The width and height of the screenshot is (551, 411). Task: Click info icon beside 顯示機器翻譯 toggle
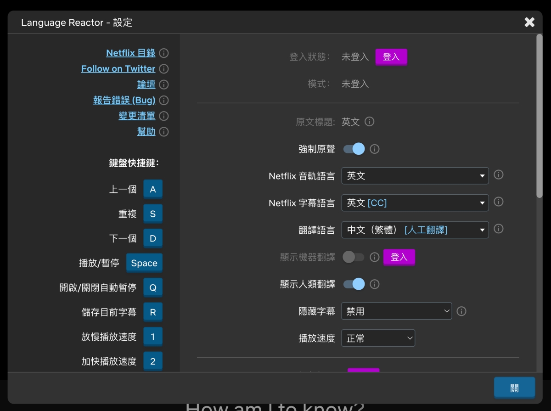[375, 257]
